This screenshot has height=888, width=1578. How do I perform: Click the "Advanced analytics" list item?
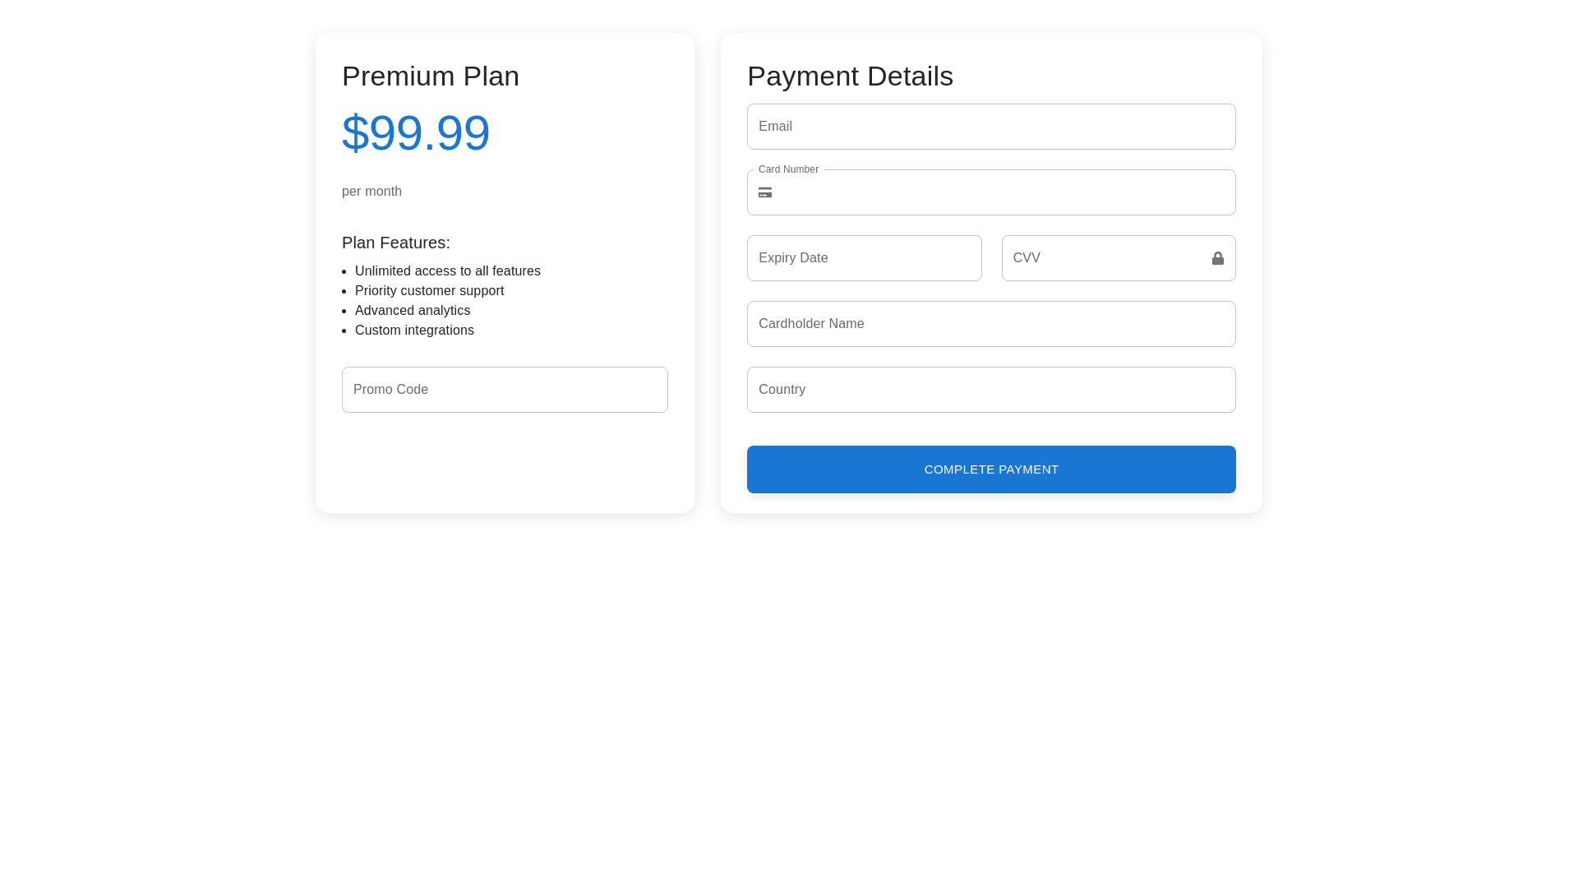[x=413, y=311]
